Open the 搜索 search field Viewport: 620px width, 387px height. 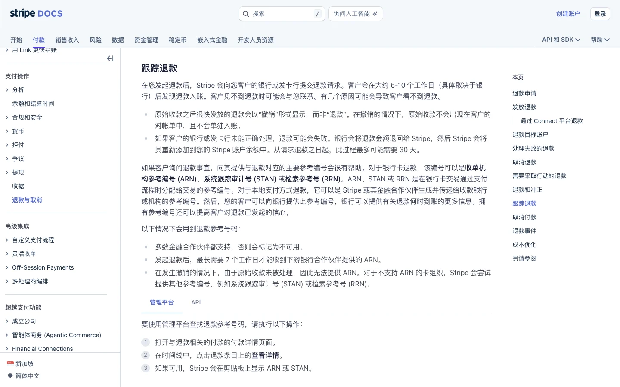click(282, 14)
